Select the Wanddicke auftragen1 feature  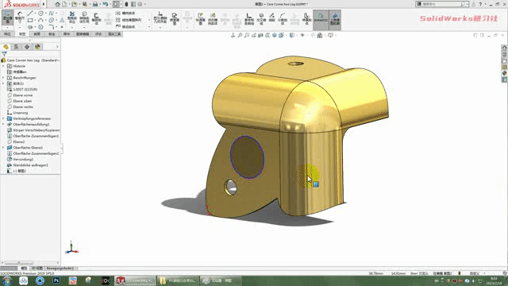30,165
